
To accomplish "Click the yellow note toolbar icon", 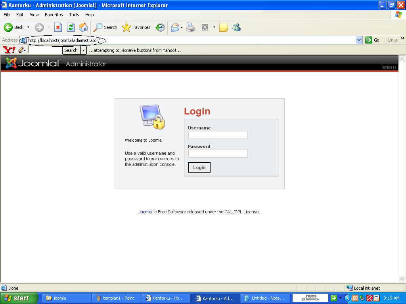I will (224, 27).
